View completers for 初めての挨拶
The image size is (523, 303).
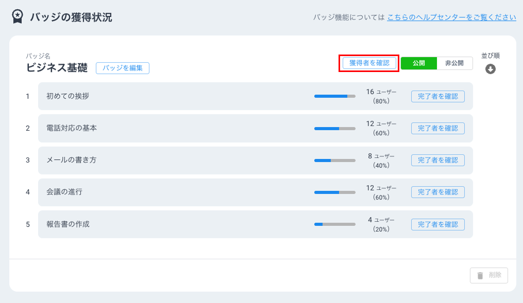(x=437, y=96)
